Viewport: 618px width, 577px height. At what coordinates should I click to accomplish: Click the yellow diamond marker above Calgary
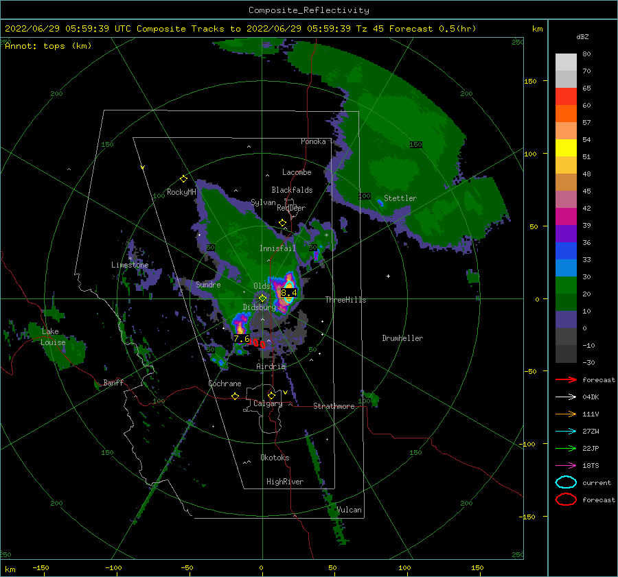pyautogui.click(x=271, y=395)
